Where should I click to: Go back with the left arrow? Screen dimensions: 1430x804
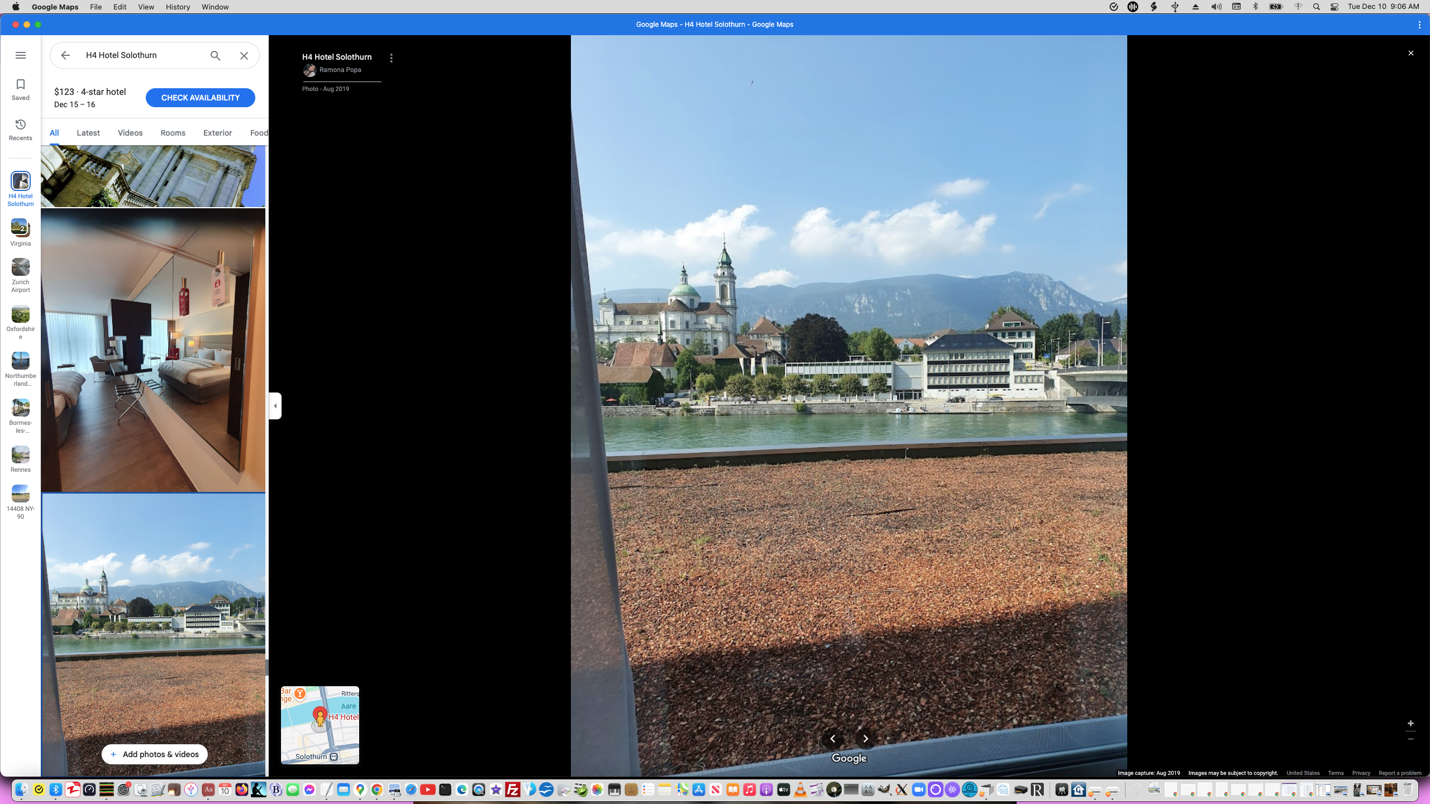[65, 55]
